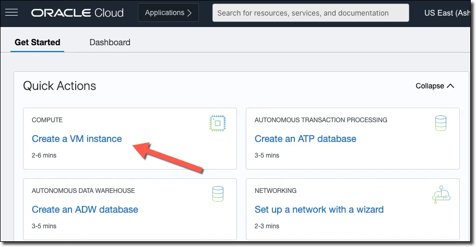This screenshot has width=476, height=247.
Task: Click the 2-6 mins estimate text
Action: 44,155
